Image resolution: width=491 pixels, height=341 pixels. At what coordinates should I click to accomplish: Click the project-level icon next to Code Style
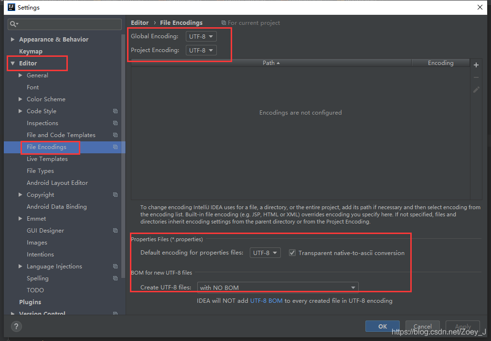click(115, 111)
